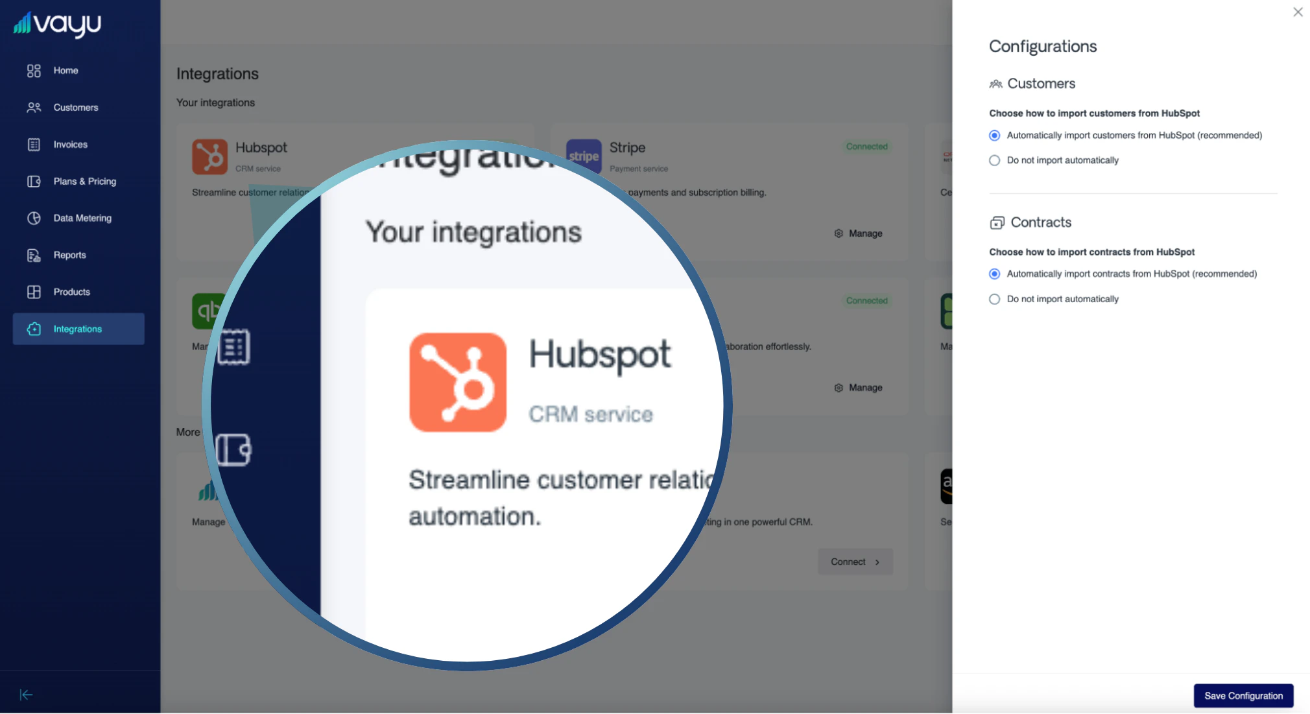
Task: Open Plans & Pricing section
Action: [x=78, y=182]
